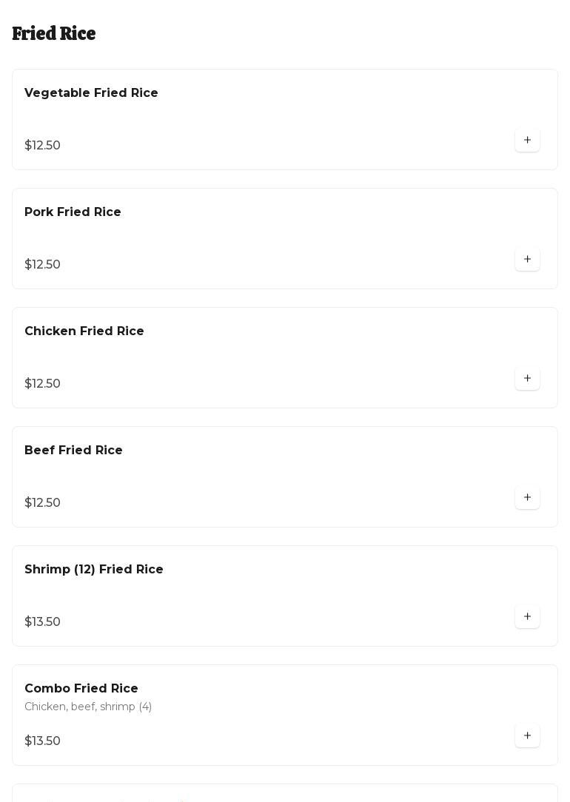Add Shrimp (12) Fried Rice with plus icon
The image size is (570, 802).
pos(527,617)
